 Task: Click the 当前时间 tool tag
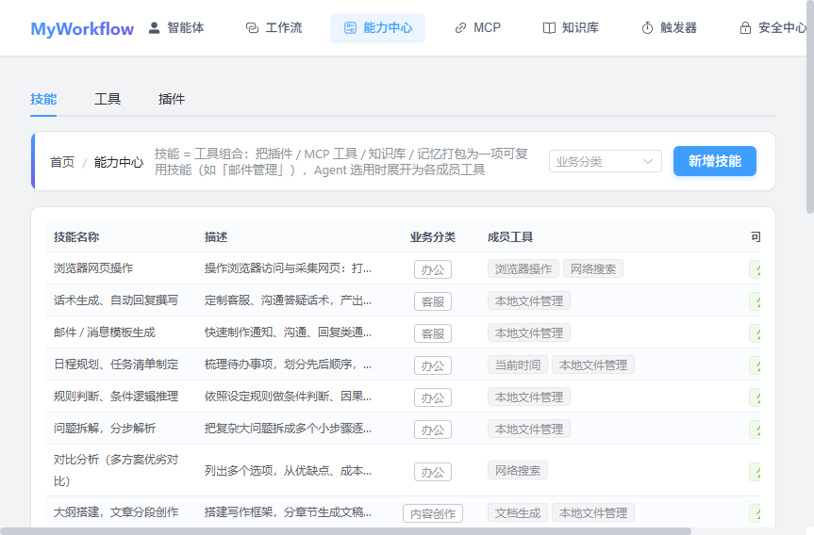pos(518,365)
